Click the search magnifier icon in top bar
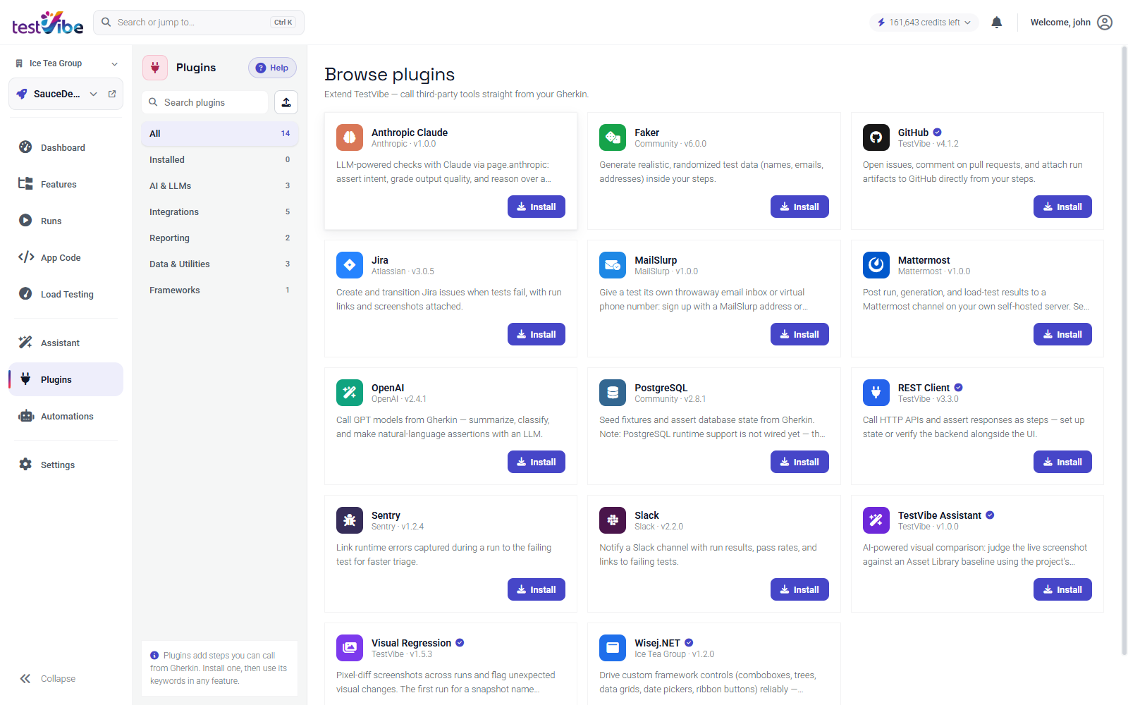This screenshot has height=705, width=1128. click(106, 23)
